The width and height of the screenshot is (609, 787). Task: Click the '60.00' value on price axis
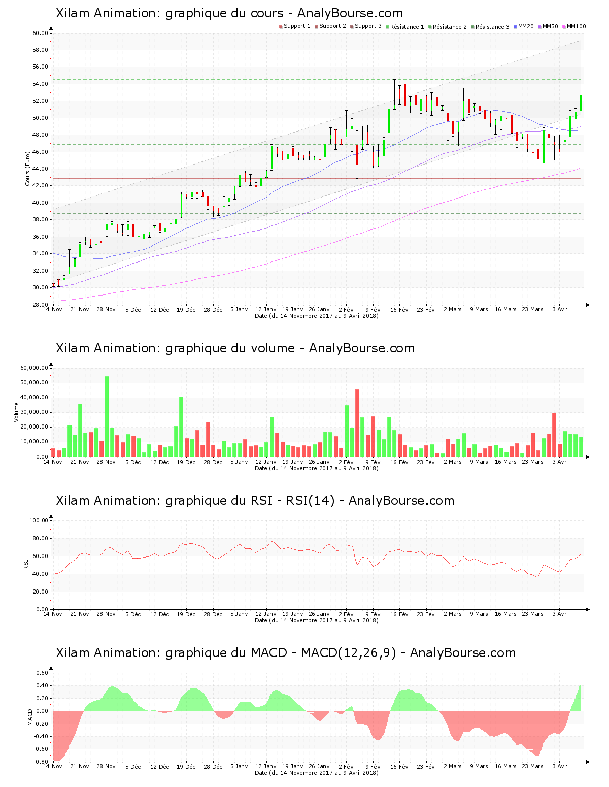coord(40,33)
